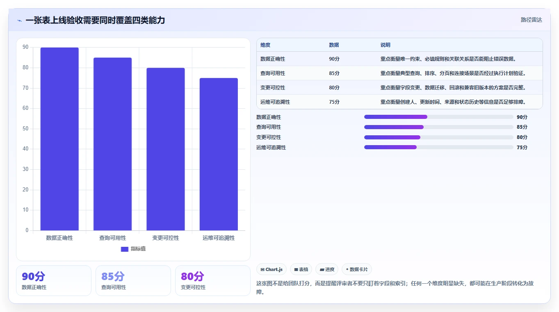The image size is (559, 312).
Task: Click the 数据 table column header
Action: (334, 45)
